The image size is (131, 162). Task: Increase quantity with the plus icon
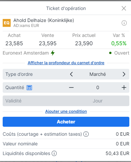pyautogui.click(x=124, y=87)
